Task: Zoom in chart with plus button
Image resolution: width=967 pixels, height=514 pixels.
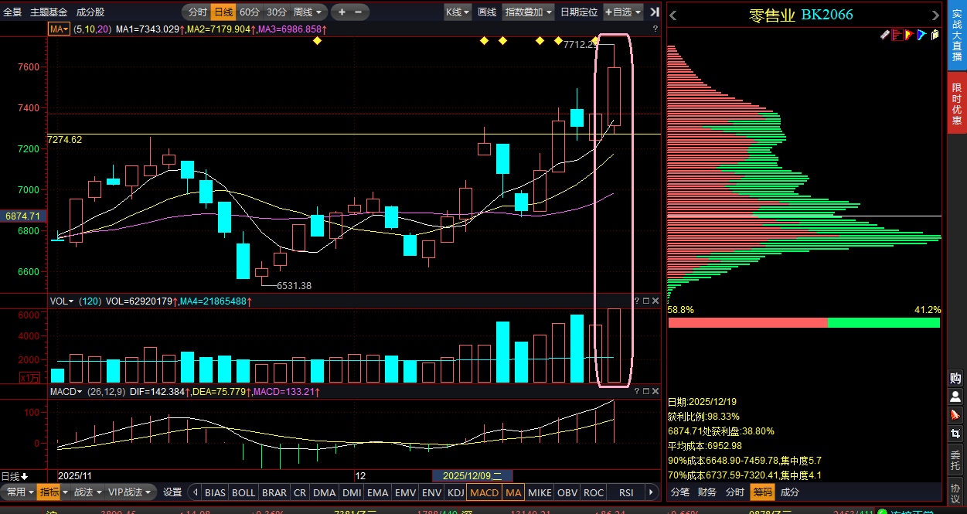Action: pos(342,12)
